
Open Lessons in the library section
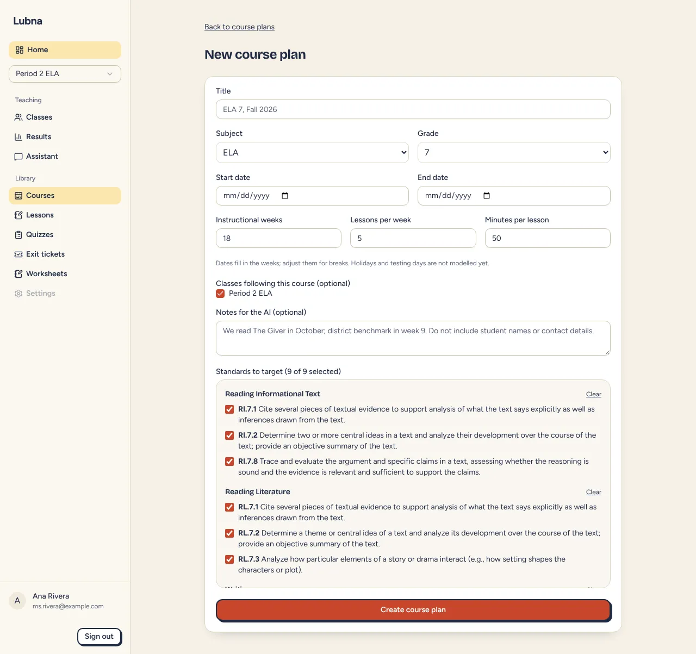coord(65,215)
